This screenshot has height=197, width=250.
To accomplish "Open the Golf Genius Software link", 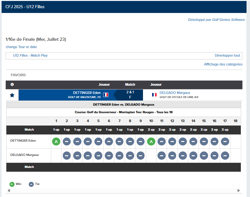I will [216, 20].
